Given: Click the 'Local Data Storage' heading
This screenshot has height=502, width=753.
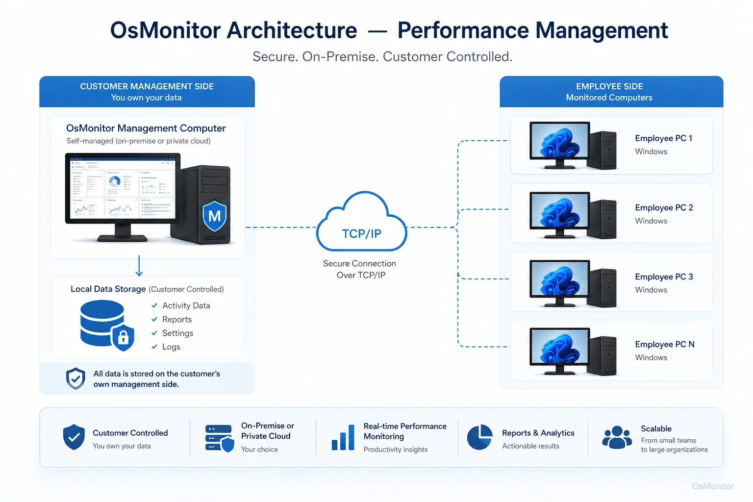Looking at the screenshot, I should 108,289.
